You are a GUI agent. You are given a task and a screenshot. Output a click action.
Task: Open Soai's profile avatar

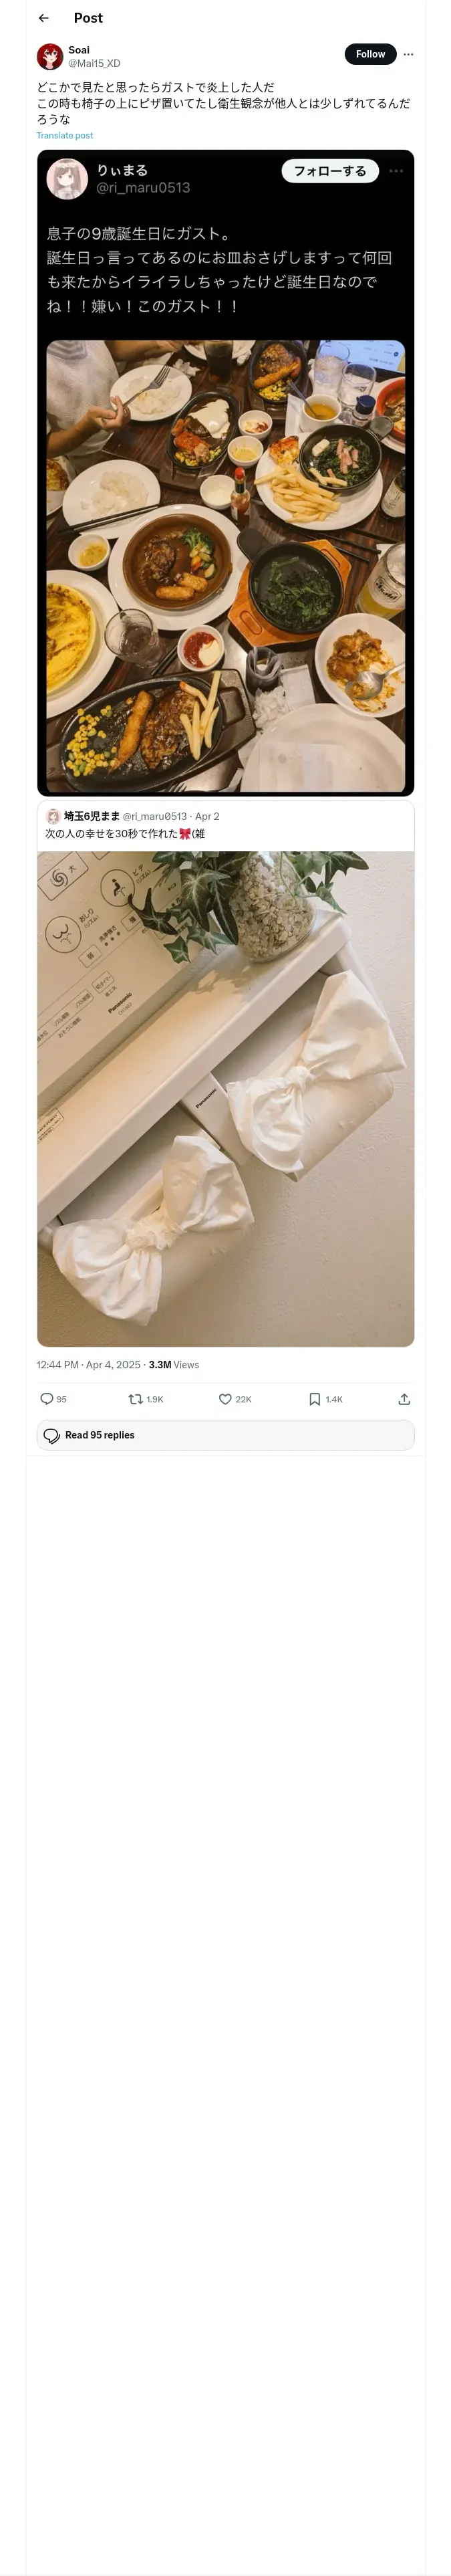click(x=50, y=56)
